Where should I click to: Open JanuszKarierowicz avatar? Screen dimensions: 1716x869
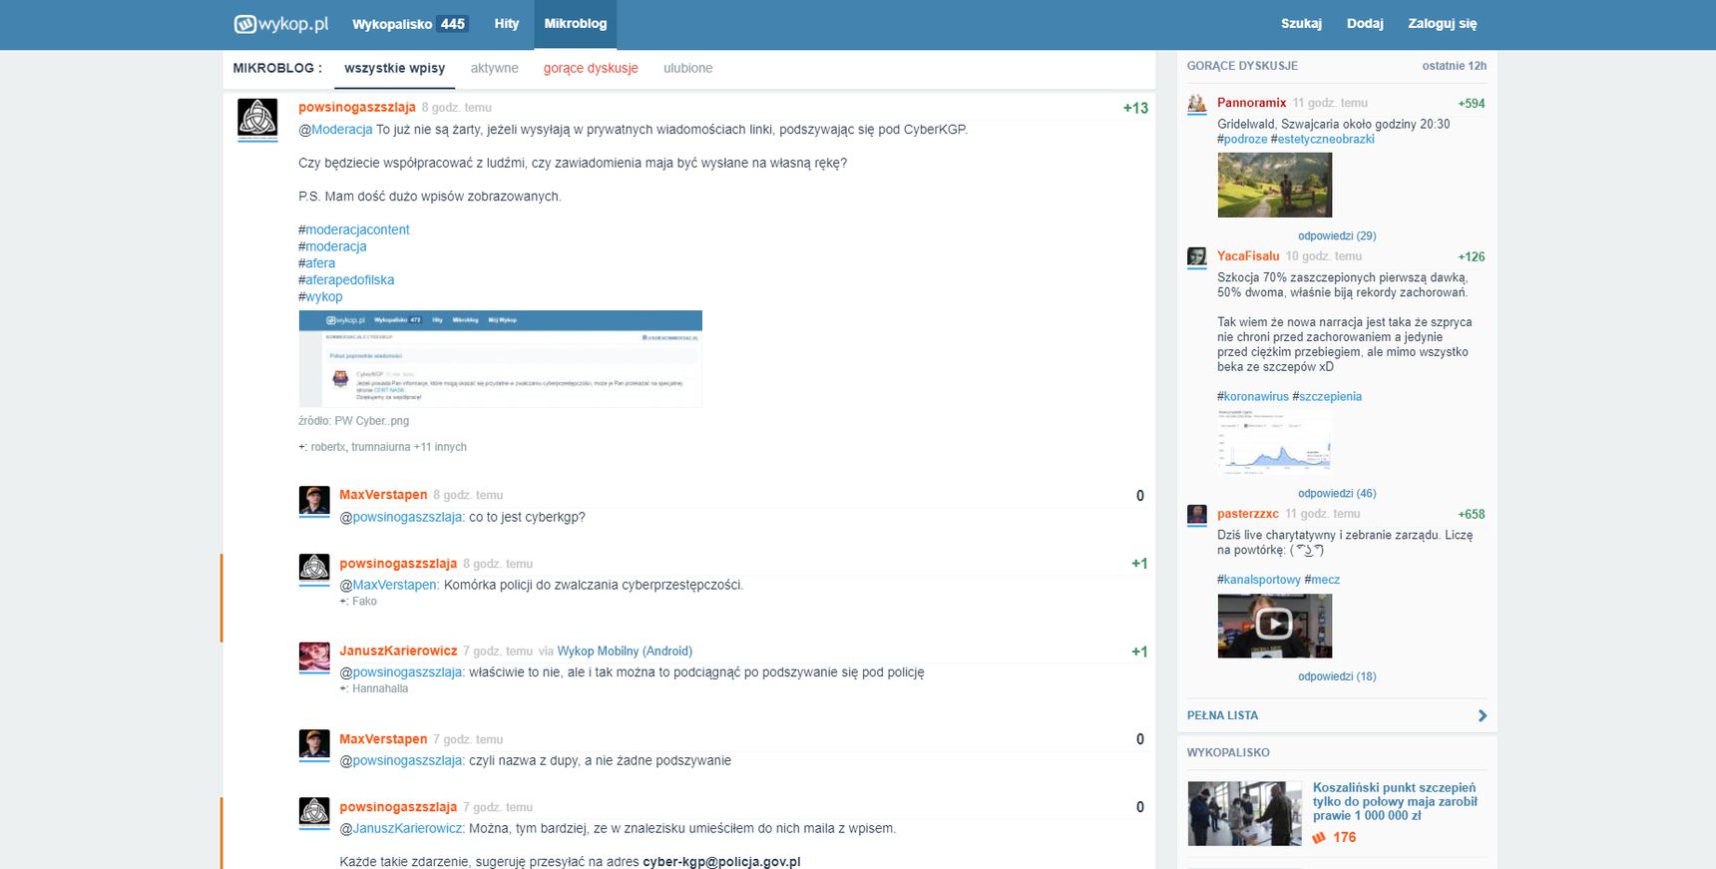pos(314,655)
